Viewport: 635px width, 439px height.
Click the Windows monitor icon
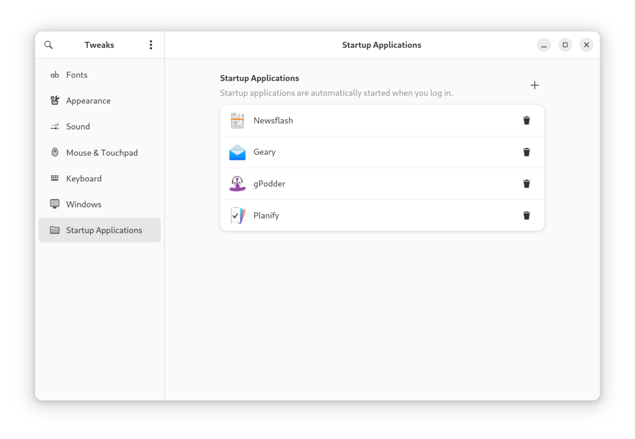click(x=55, y=204)
